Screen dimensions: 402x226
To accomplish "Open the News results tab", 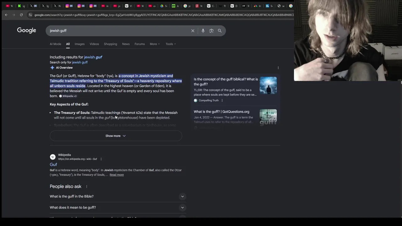I will pos(126,44).
